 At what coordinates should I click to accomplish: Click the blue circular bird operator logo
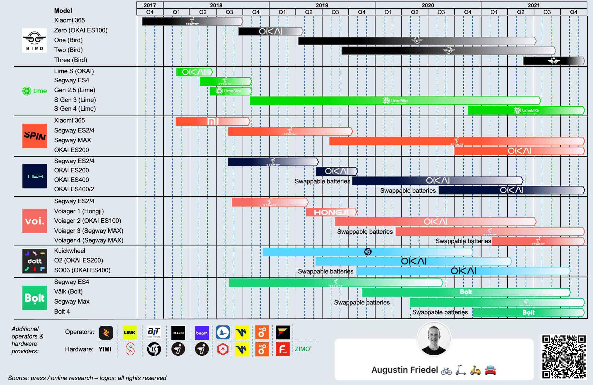point(223,332)
